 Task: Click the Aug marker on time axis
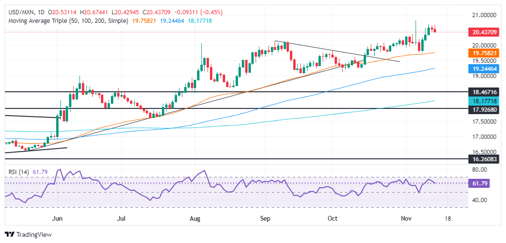195,219
